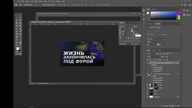The image size is (192, 108).
Task: Select the Pen tool
Action: 20,37
